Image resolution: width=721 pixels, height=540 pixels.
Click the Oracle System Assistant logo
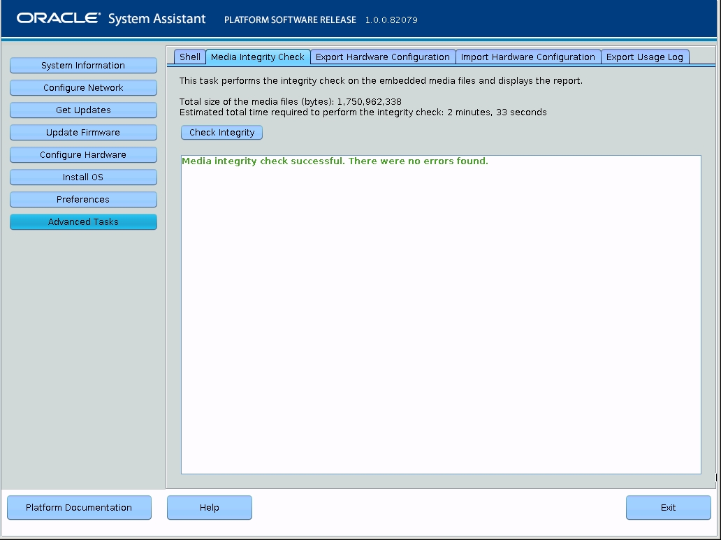point(111,18)
